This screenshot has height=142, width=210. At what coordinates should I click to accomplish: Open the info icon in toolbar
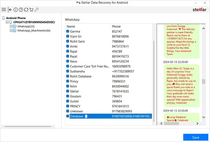point(16,9)
